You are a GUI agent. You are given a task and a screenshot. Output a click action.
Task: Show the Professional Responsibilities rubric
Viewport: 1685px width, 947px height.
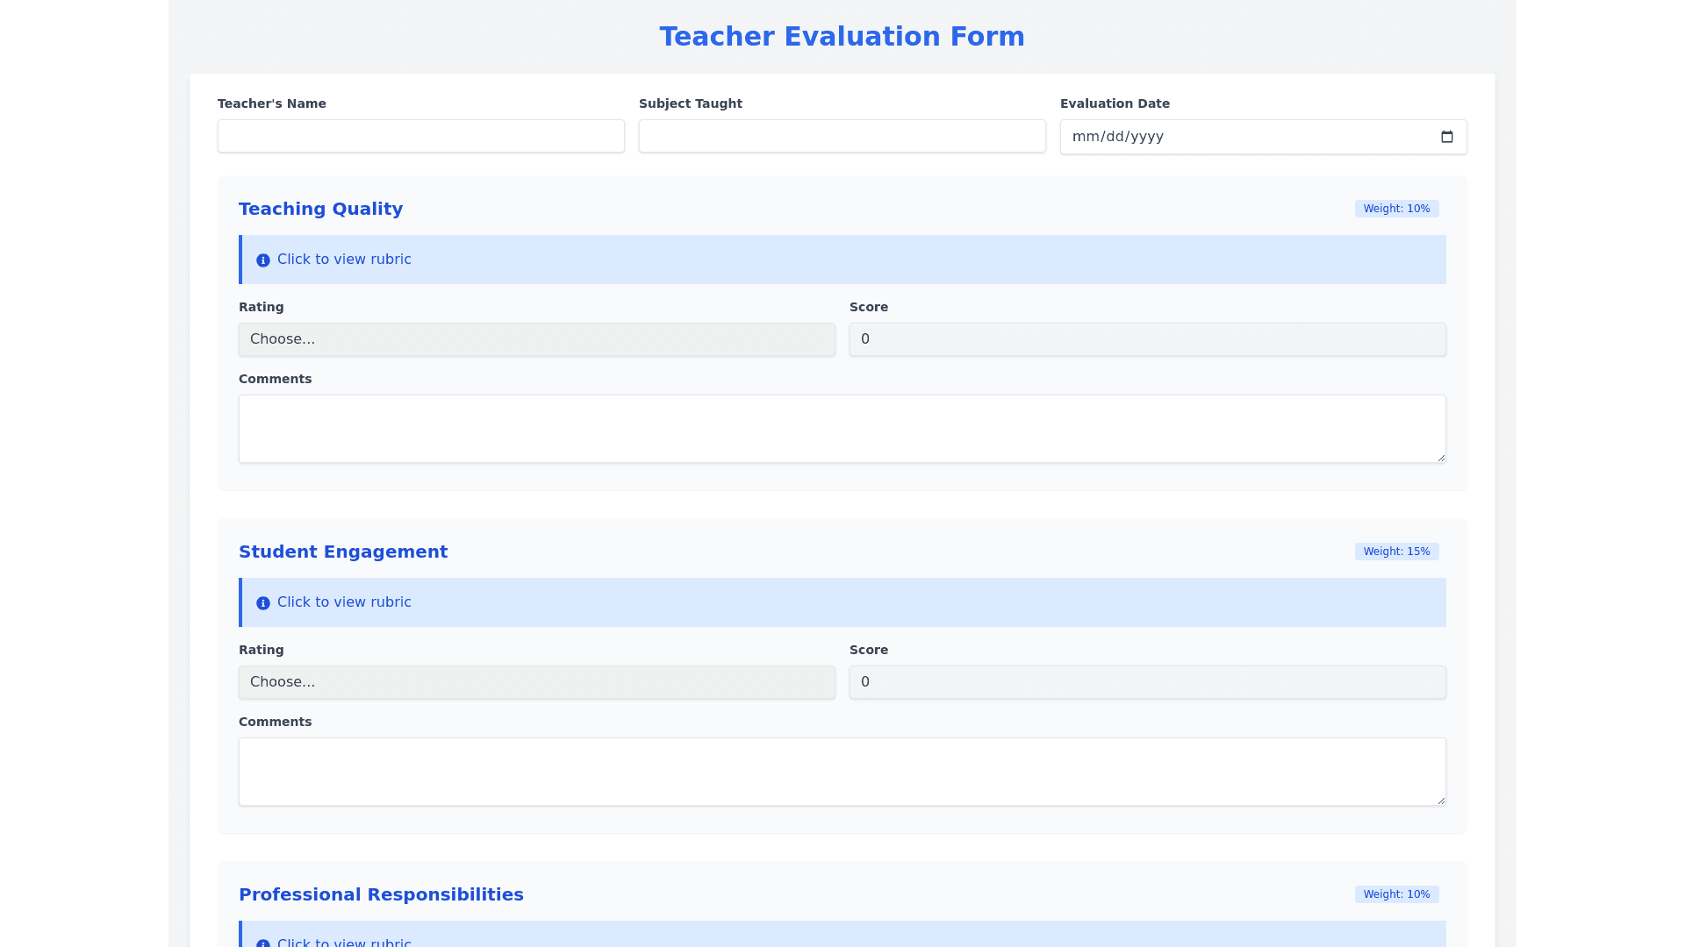[x=842, y=936]
